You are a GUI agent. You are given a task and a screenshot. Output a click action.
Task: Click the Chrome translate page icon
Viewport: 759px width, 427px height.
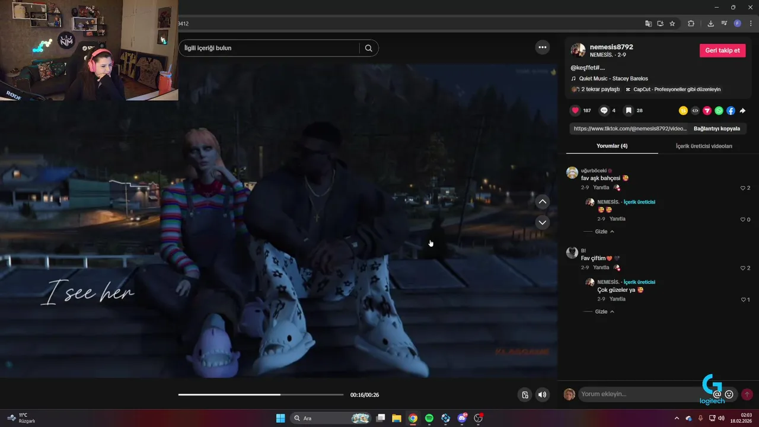pyautogui.click(x=648, y=24)
